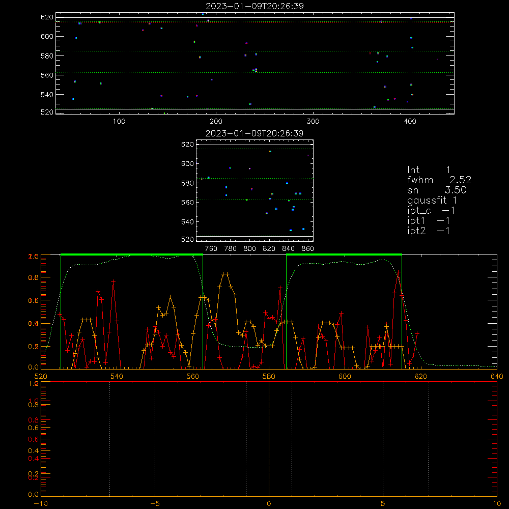Screen dimensions: 509x509
Task: Click y-axis label 580 on top plot
Action: [x=47, y=56]
